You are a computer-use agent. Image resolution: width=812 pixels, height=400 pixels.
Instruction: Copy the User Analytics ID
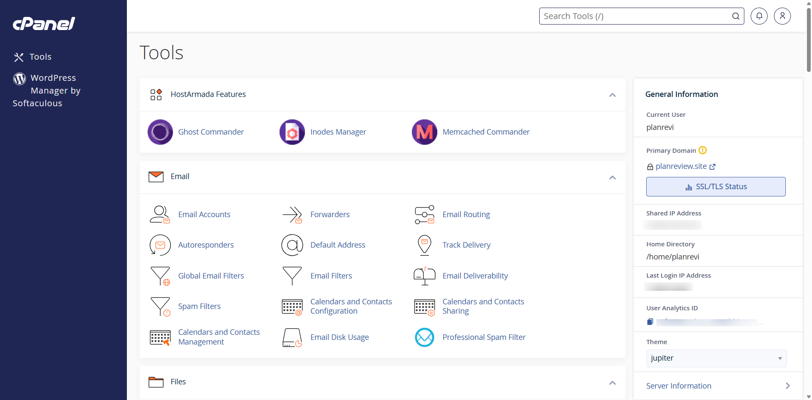point(650,322)
